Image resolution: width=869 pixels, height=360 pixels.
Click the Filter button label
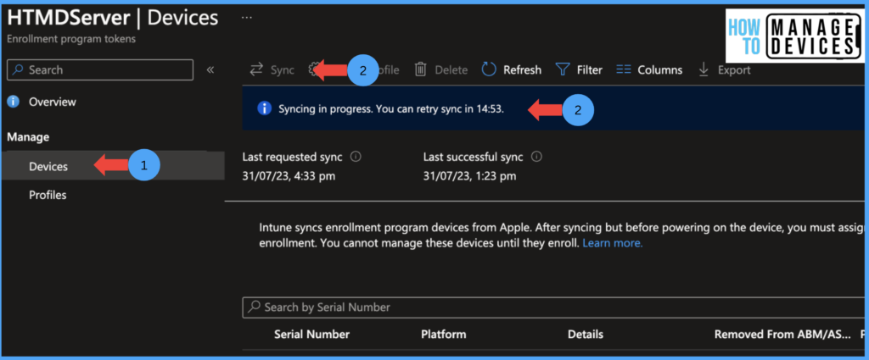click(x=590, y=70)
